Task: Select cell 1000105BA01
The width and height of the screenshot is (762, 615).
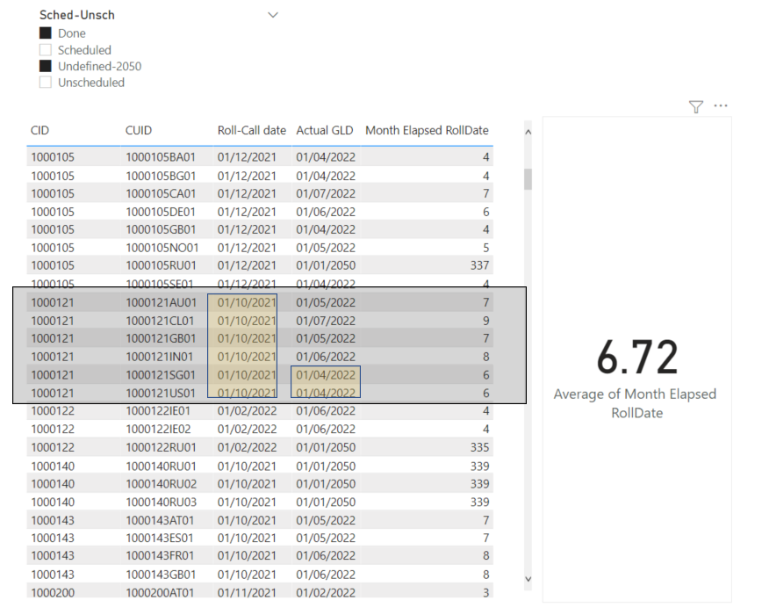Action: (161, 157)
